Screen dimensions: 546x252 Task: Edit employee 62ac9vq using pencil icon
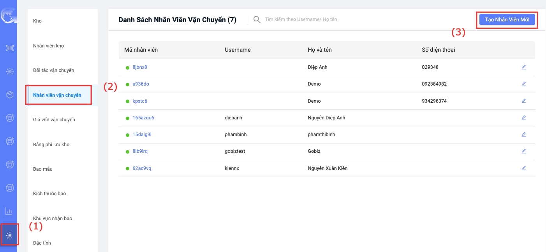tap(523, 168)
